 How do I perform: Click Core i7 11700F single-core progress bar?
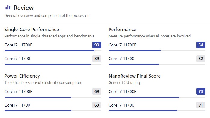[x=53, y=51]
